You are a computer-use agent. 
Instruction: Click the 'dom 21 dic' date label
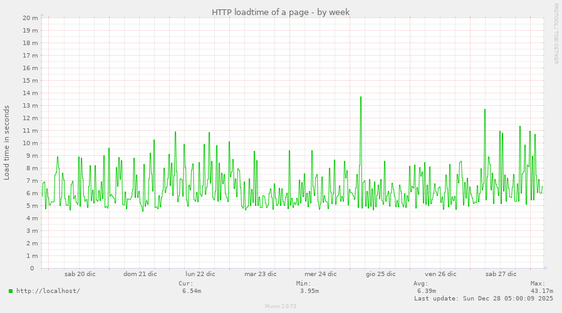coord(140,274)
